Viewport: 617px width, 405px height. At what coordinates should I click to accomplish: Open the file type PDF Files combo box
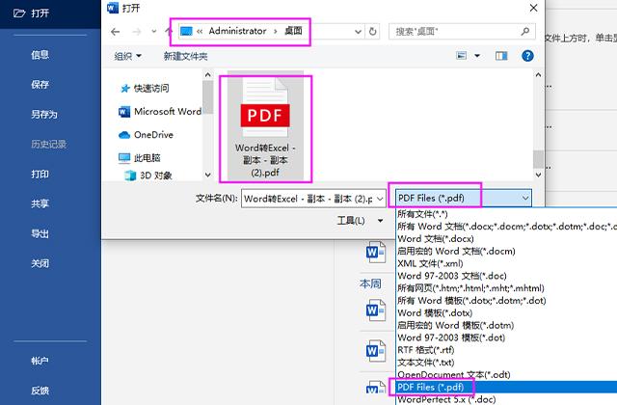464,198
